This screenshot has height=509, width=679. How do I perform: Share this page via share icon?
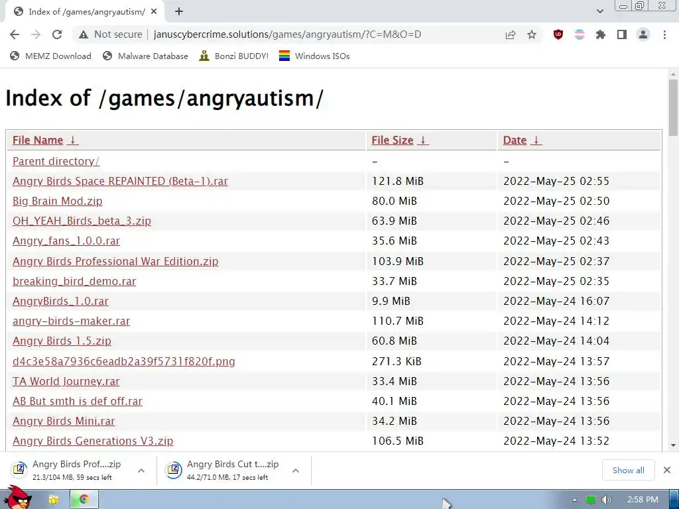[x=511, y=34]
